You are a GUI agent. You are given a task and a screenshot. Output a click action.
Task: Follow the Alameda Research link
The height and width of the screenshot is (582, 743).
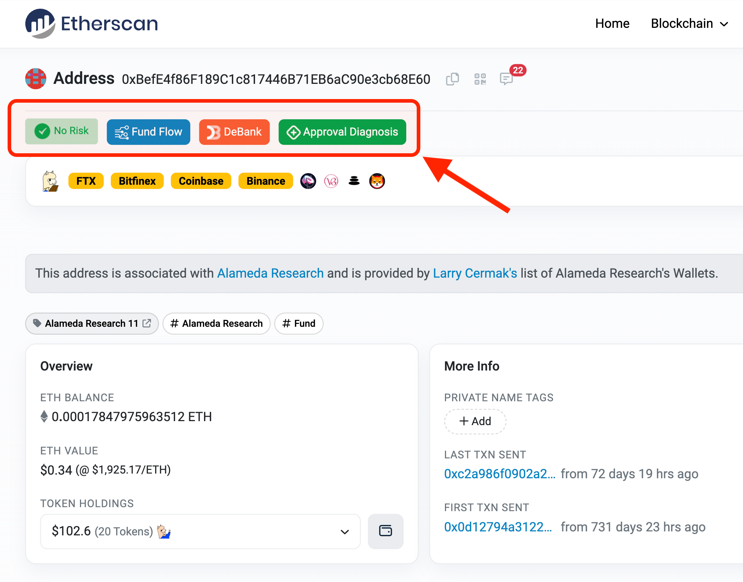click(x=270, y=273)
